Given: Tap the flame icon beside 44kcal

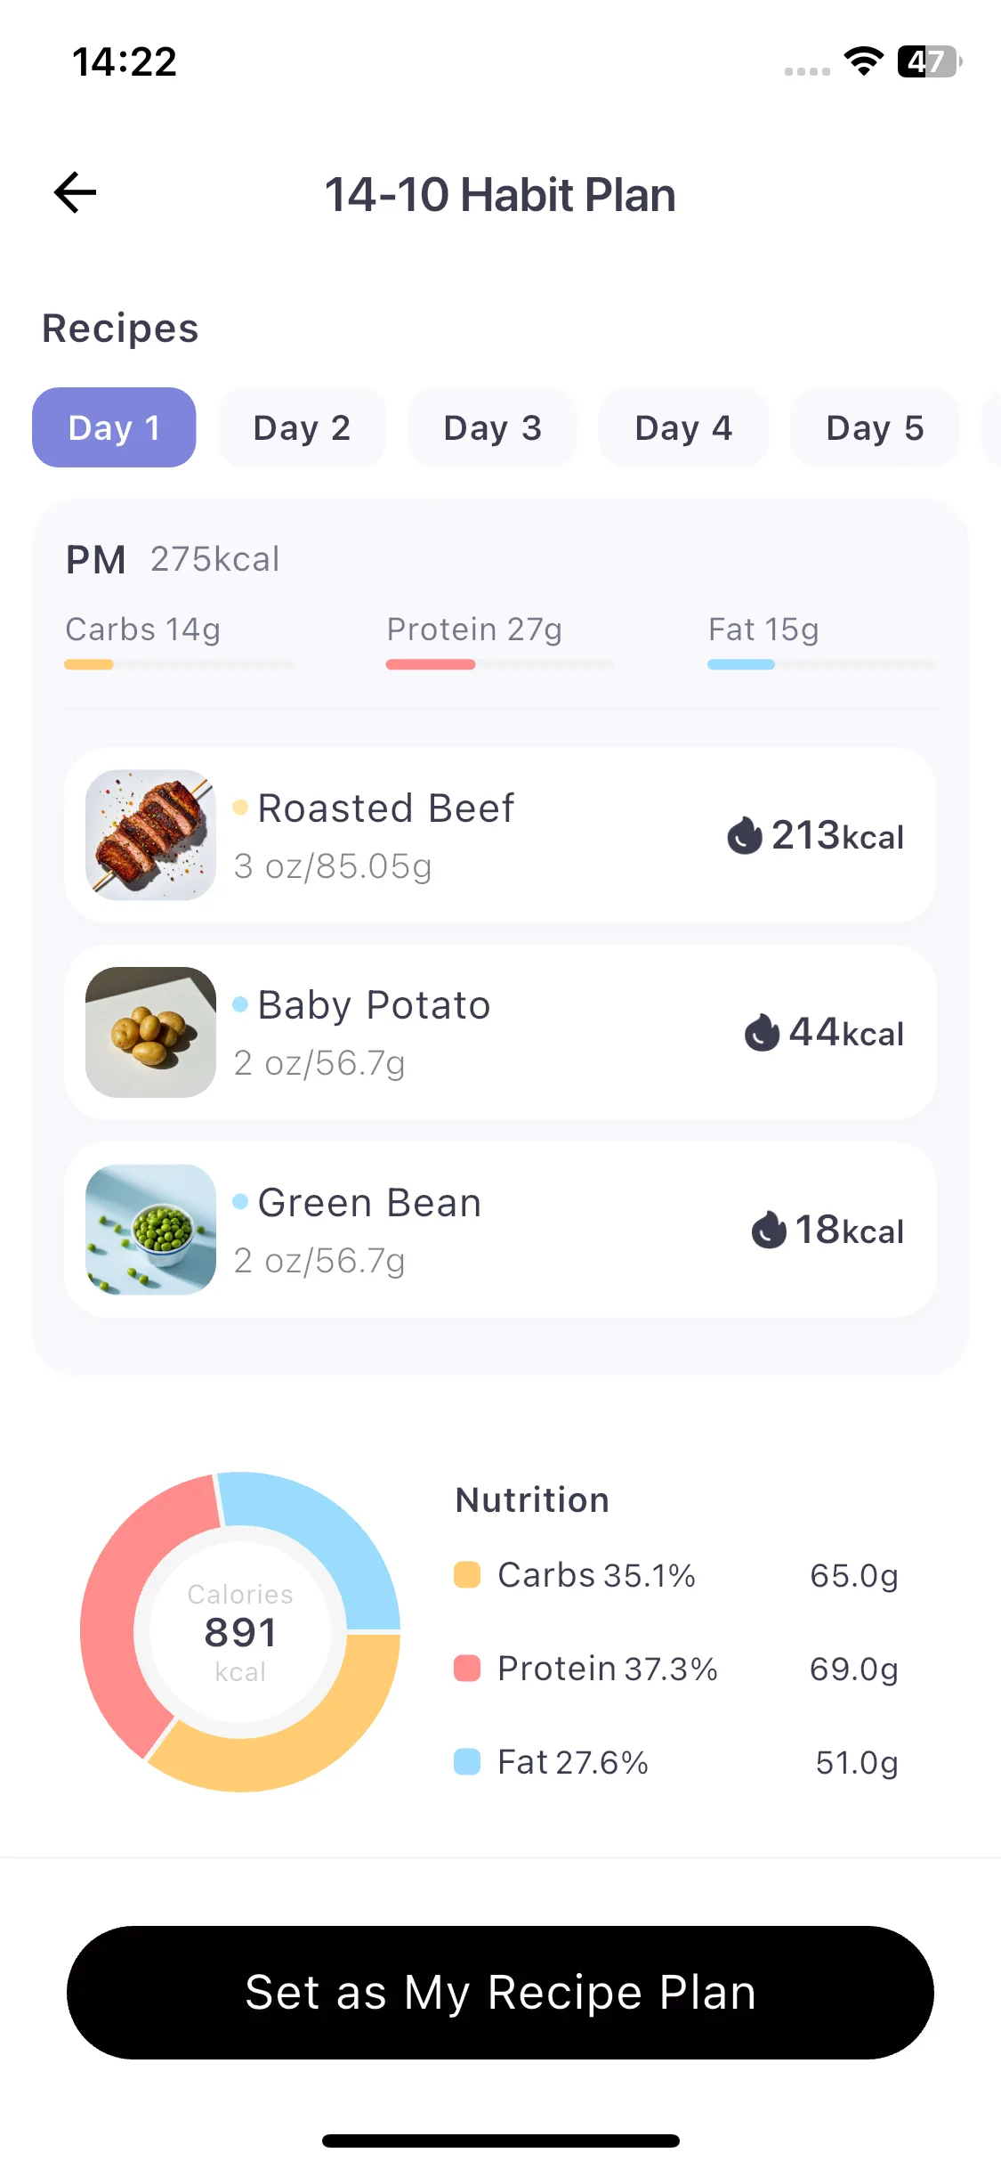Looking at the screenshot, I should coord(762,1033).
